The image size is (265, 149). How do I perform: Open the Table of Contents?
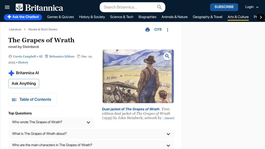(32, 100)
